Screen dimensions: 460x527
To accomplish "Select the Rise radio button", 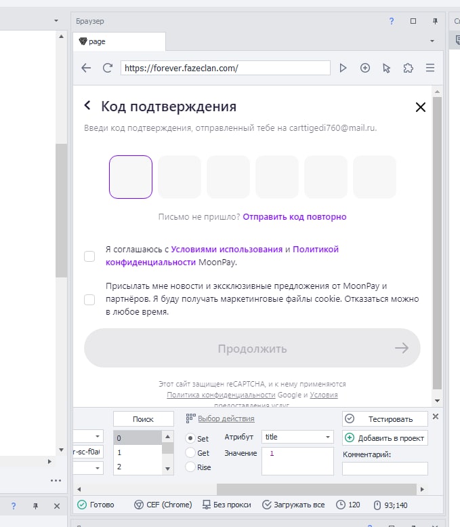I will click(x=190, y=467).
